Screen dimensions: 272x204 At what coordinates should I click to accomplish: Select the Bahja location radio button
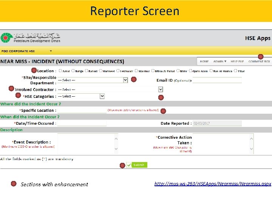73,71
